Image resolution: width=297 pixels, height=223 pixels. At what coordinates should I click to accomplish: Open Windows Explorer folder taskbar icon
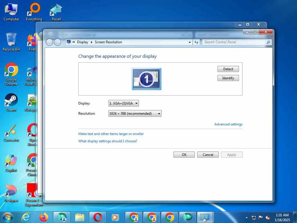point(79,217)
